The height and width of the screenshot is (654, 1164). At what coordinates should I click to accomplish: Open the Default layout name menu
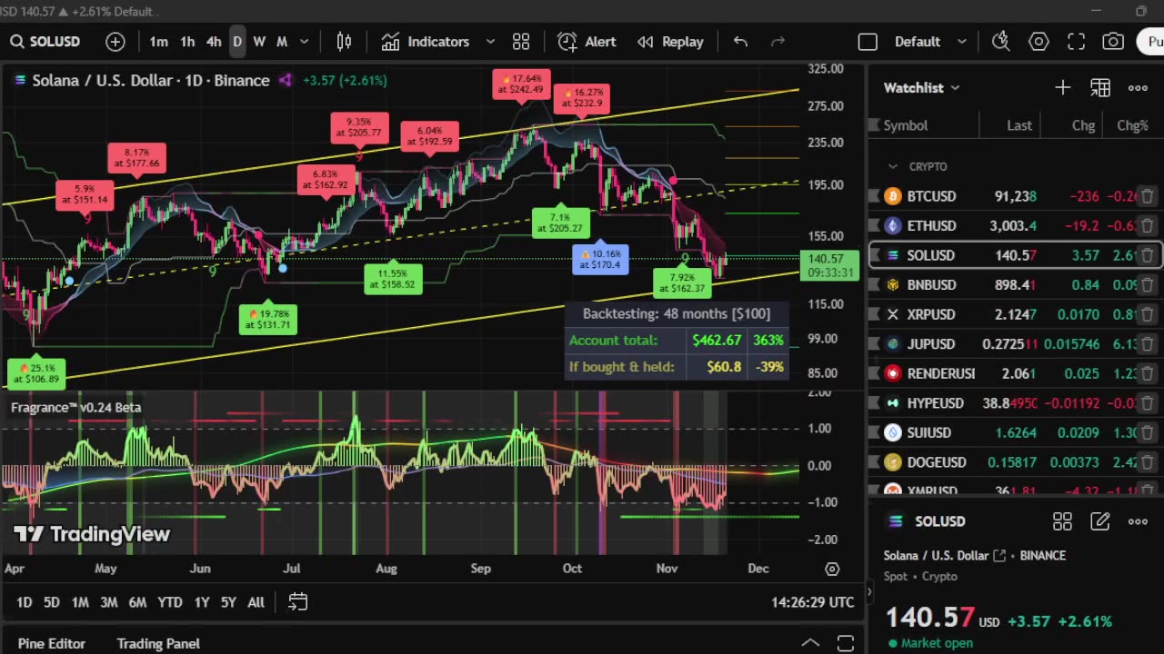(917, 42)
